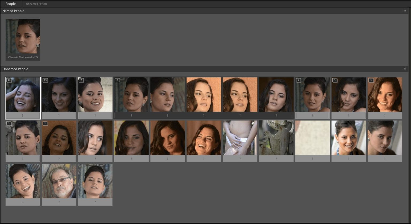Click the stack count badge showing 13
The width and height of the screenshot is (411, 224).
tap(45, 80)
